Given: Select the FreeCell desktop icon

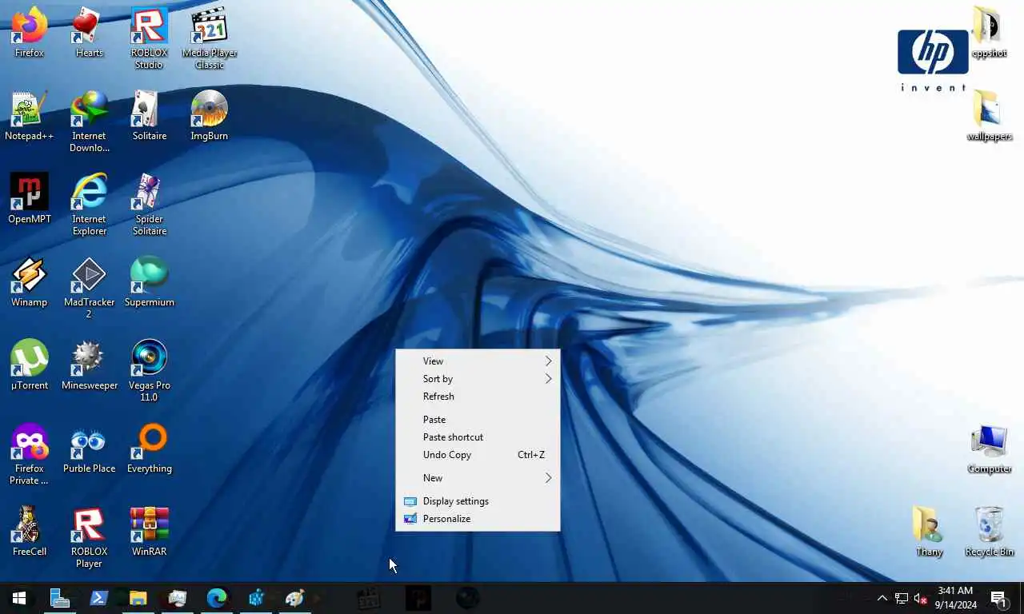Looking at the screenshot, I should click(30, 532).
